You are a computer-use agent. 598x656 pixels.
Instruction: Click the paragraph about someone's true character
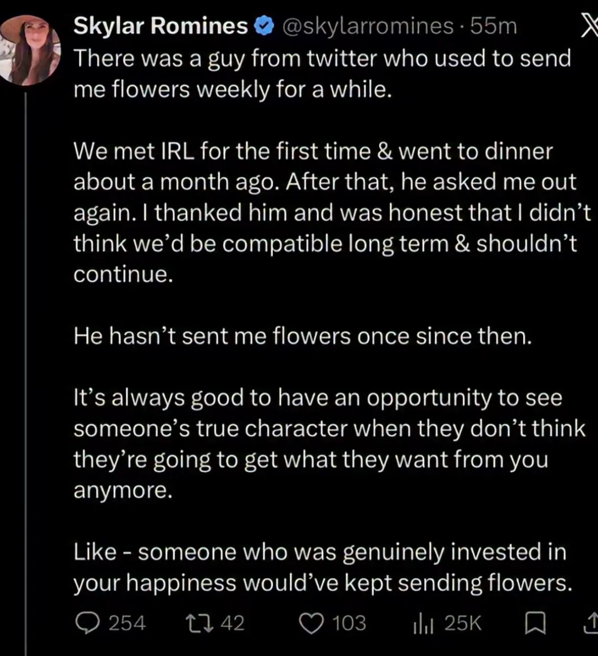(x=329, y=444)
